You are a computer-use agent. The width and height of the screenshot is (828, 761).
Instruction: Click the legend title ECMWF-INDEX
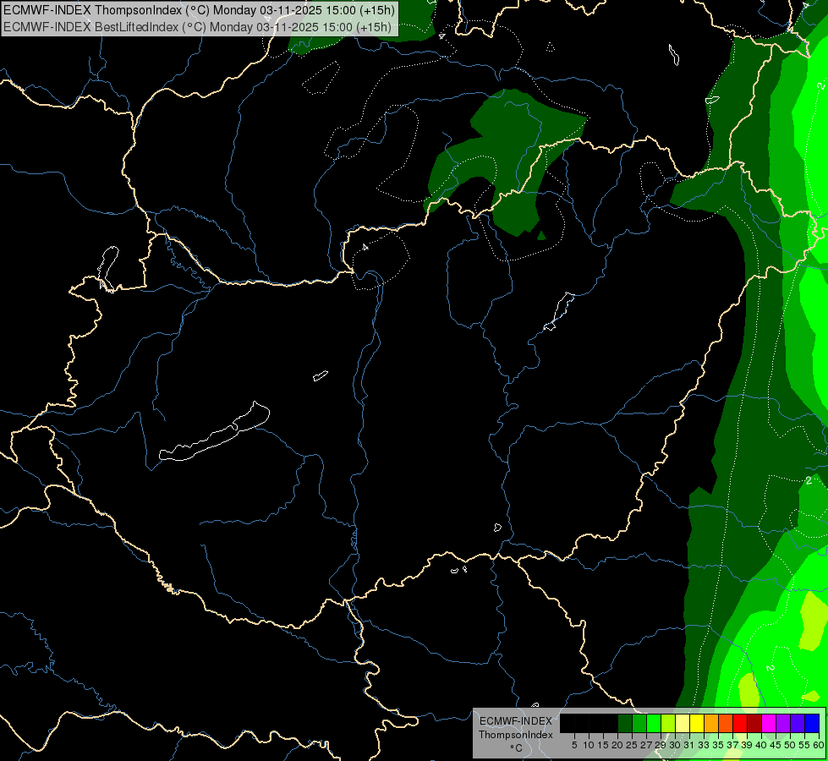pos(516,721)
